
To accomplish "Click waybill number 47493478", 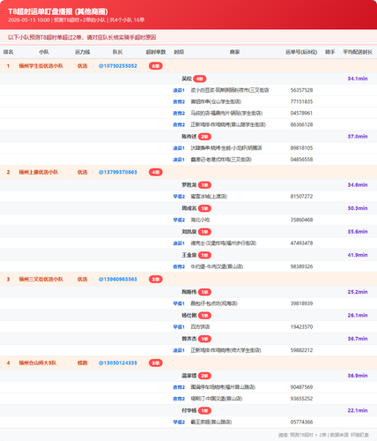I will click(301, 243).
